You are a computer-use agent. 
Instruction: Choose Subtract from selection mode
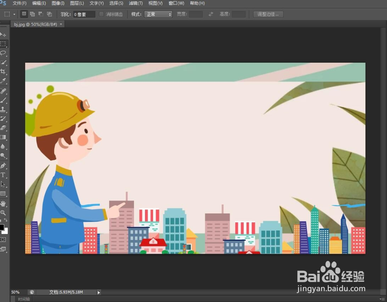click(41, 14)
